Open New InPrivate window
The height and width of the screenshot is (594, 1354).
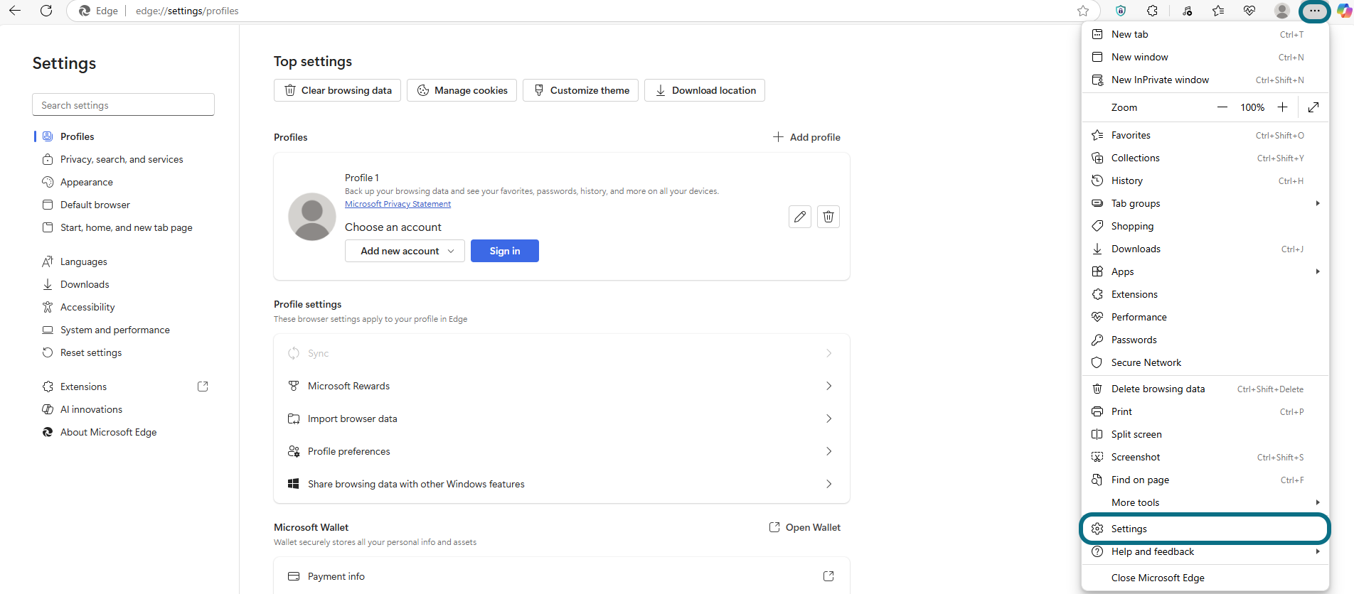(x=1205, y=80)
